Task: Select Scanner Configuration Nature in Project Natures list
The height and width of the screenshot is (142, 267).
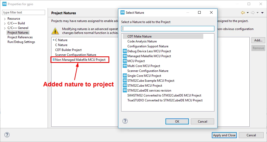Action: pos(76,55)
